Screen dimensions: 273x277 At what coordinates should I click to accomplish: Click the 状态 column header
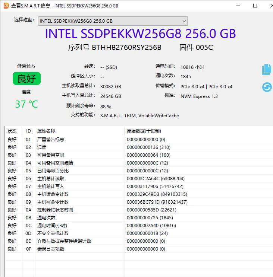tap(13, 131)
